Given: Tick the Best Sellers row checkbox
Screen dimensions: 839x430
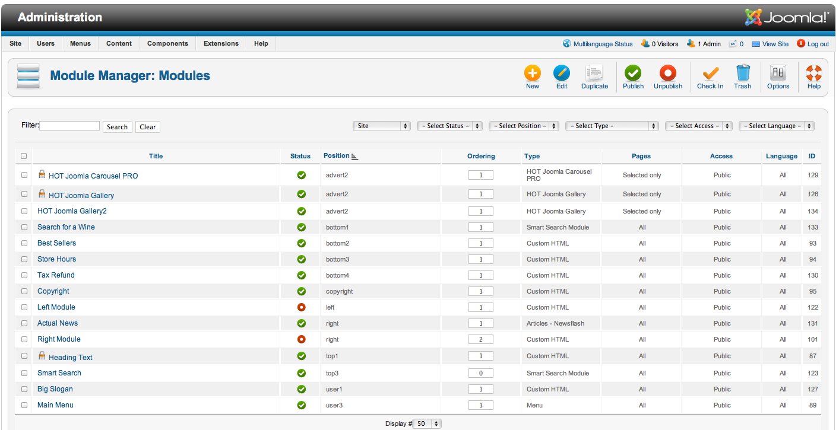Looking at the screenshot, I should 24,243.
